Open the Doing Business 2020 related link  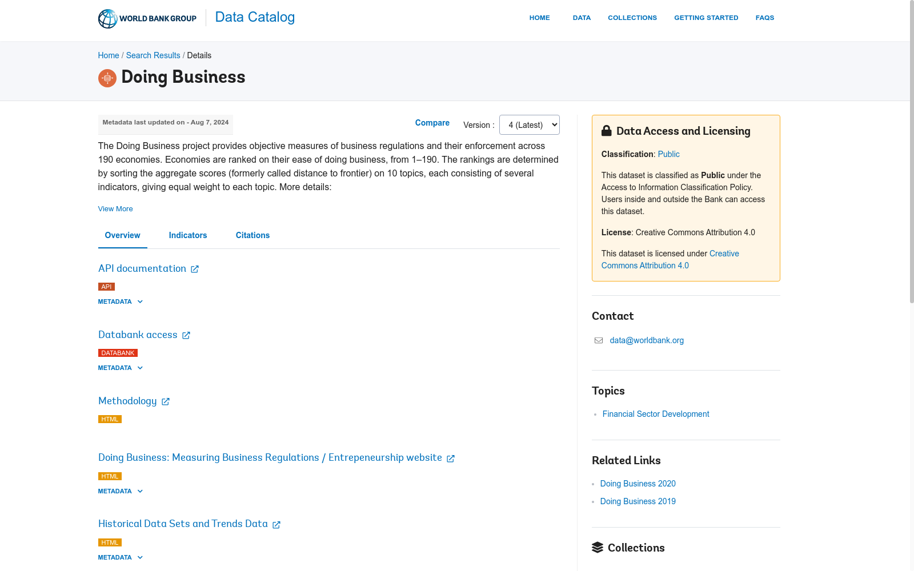(638, 484)
